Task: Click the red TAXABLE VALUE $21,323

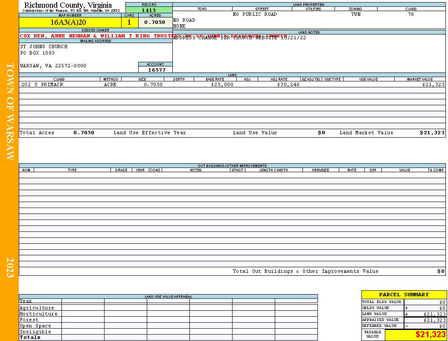Action: (430, 335)
